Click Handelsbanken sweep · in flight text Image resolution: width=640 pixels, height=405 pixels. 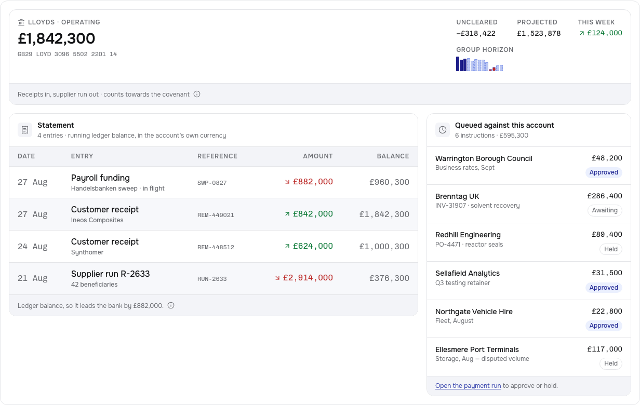[118, 188]
